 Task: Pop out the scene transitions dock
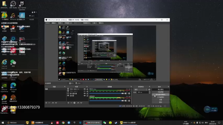pos(149,87)
